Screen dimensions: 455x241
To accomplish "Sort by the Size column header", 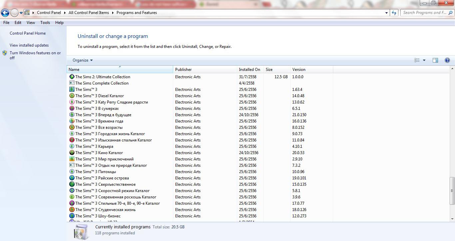I will pos(277,70).
